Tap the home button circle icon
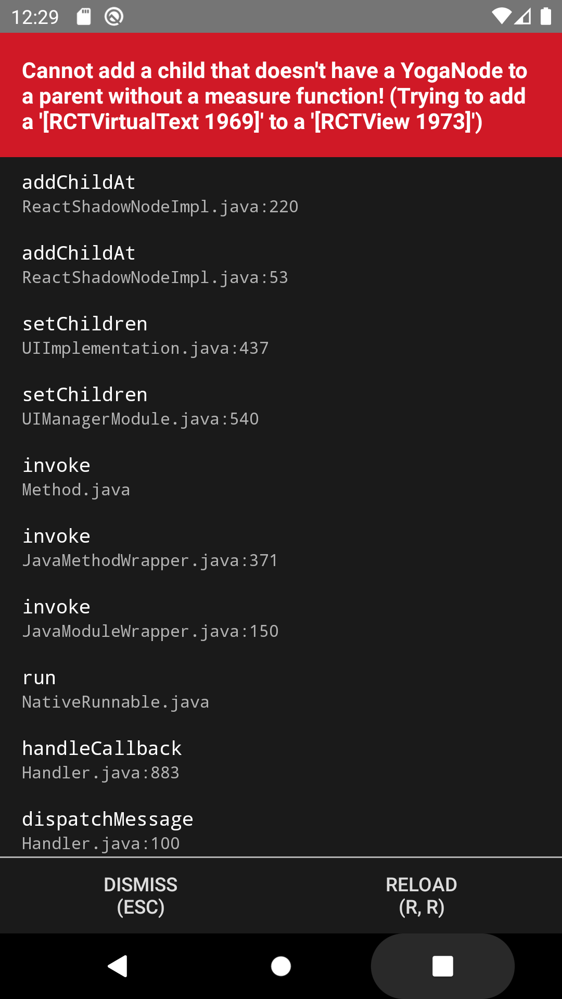 281,965
